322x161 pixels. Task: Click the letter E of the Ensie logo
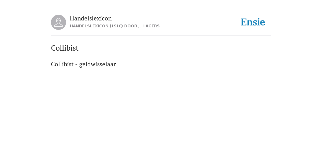pos(244,22)
